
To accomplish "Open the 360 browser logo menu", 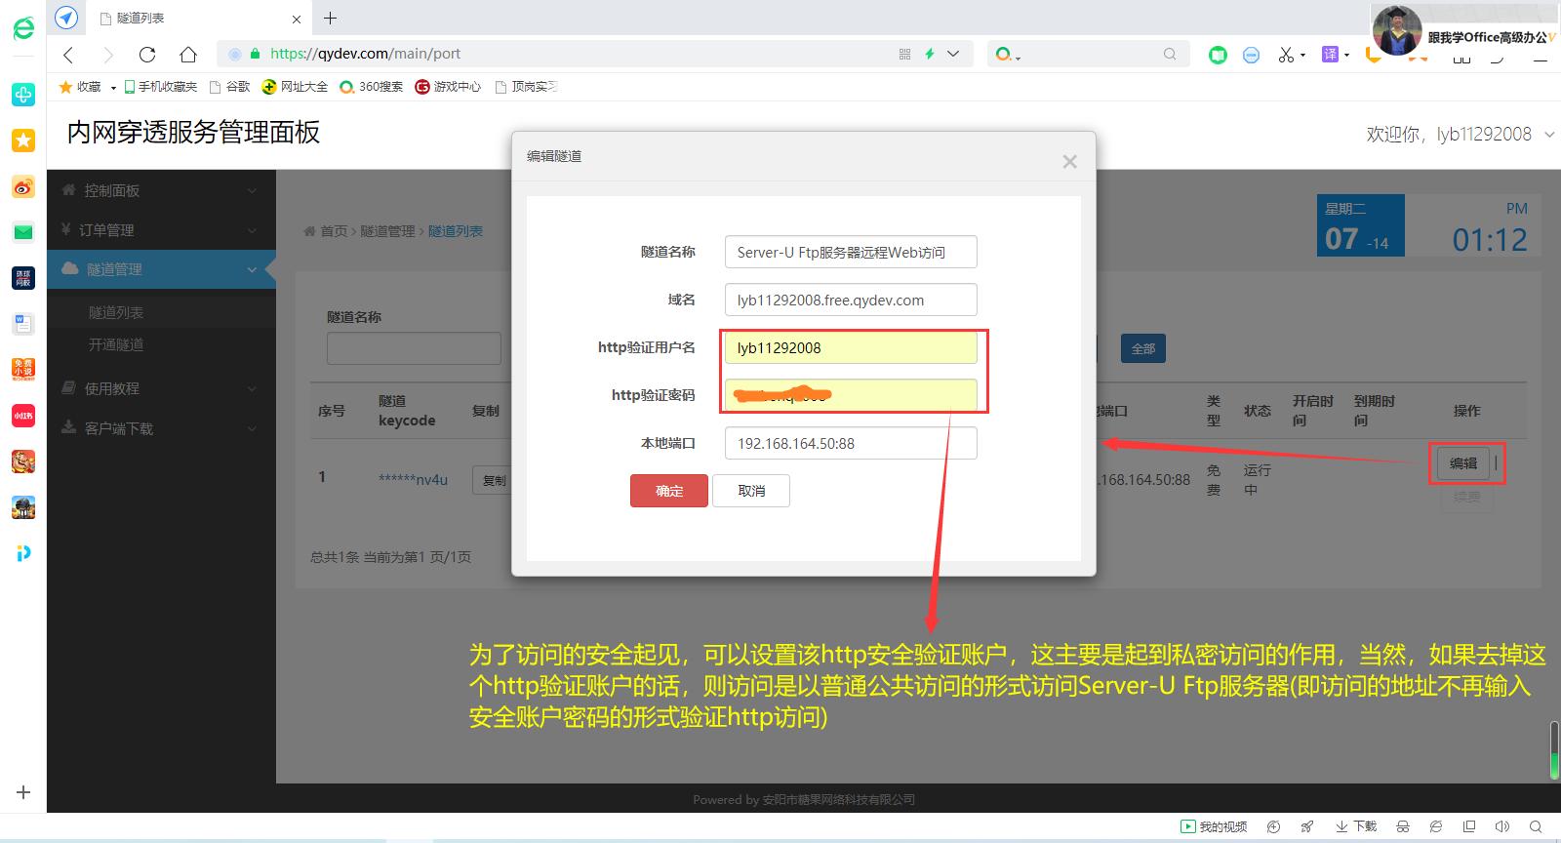I will [23, 28].
